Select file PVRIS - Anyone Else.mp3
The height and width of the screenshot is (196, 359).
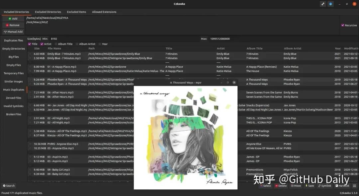63,144
